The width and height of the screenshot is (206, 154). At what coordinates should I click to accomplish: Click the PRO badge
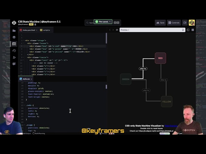31,24
